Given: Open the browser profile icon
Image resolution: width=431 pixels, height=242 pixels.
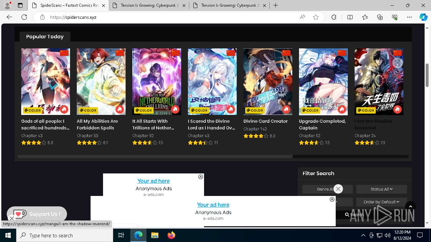Looking at the screenshot, I should (7, 5).
